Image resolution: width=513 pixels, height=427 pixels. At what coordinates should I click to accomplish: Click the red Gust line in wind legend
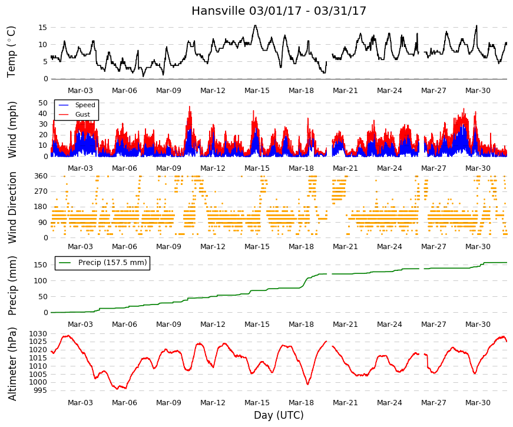coord(64,114)
